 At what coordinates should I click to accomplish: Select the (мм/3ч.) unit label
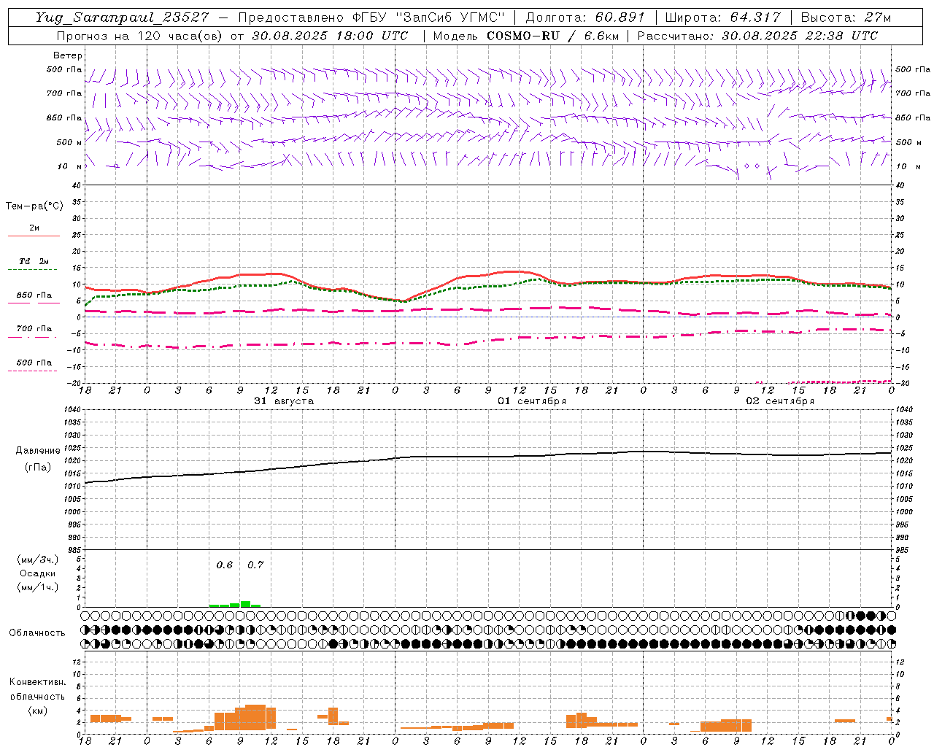(x=38, y=560)
